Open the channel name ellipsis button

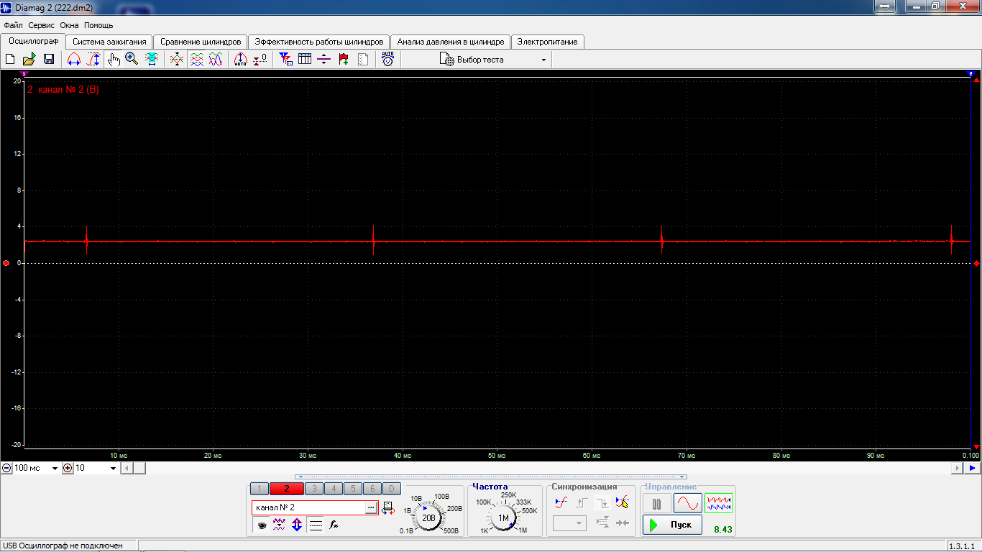point(371,507)
